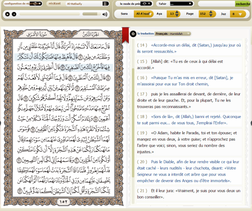252x211 pixels.
Task: Click the Aya number 13 stepper arrows
Action: coord(178,14)
